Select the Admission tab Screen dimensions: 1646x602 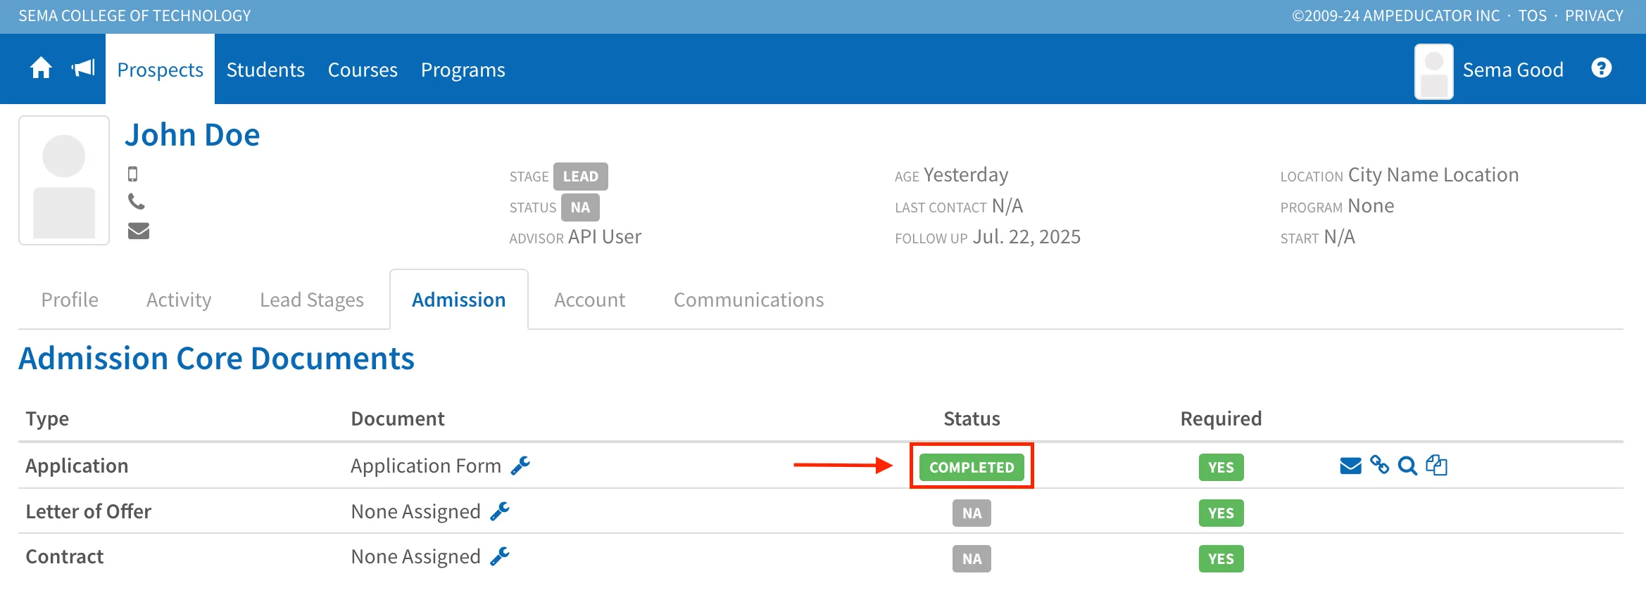[x=459, y=300]
